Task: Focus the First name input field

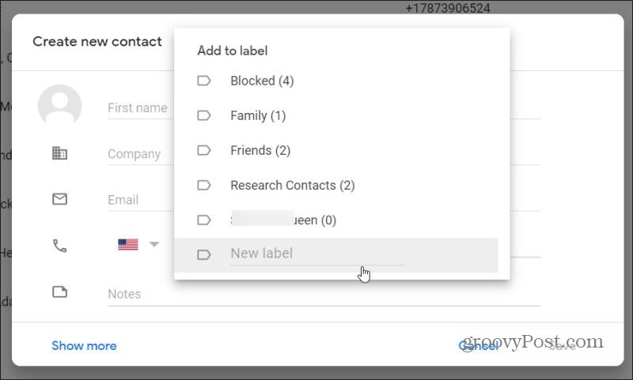Action: coord(138,108)
